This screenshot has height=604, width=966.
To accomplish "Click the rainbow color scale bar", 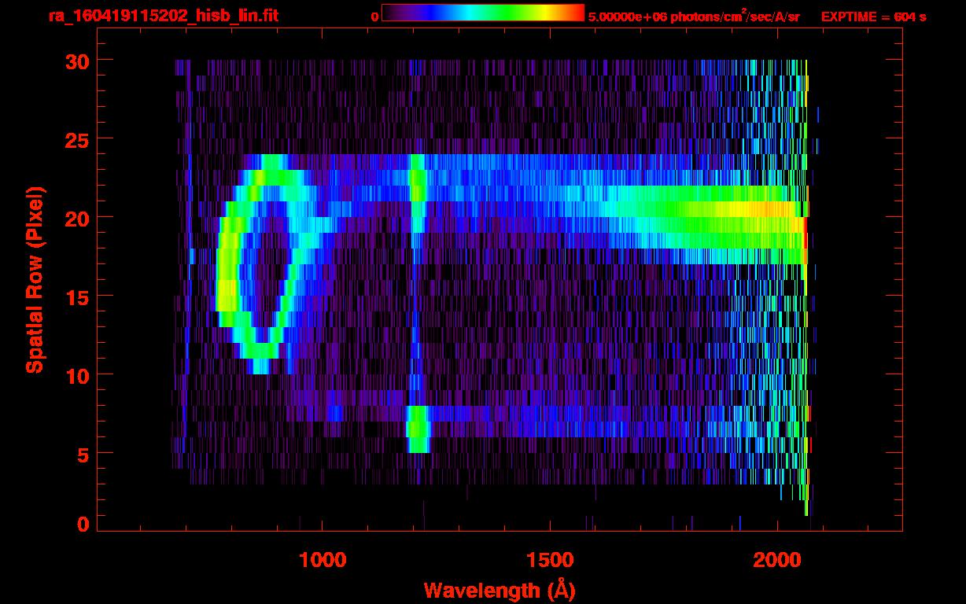I will (482, 13).
